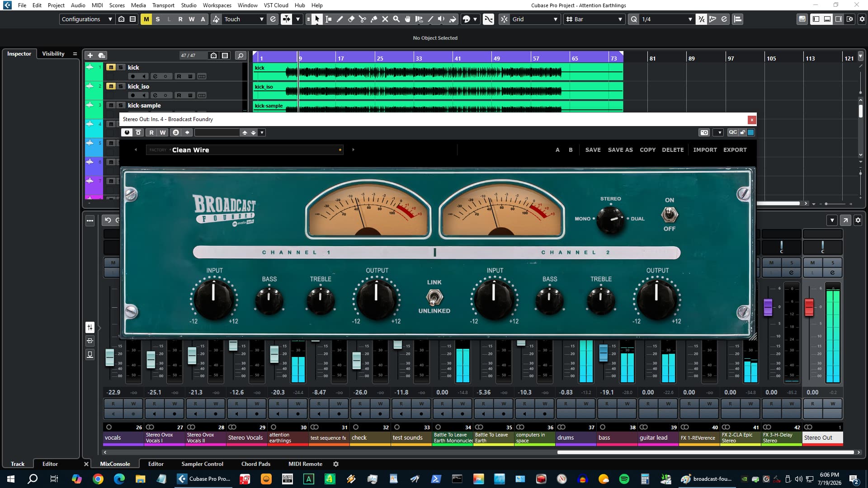
Task: Switch to the Chord Pads tab
Action: coord(256,464)
